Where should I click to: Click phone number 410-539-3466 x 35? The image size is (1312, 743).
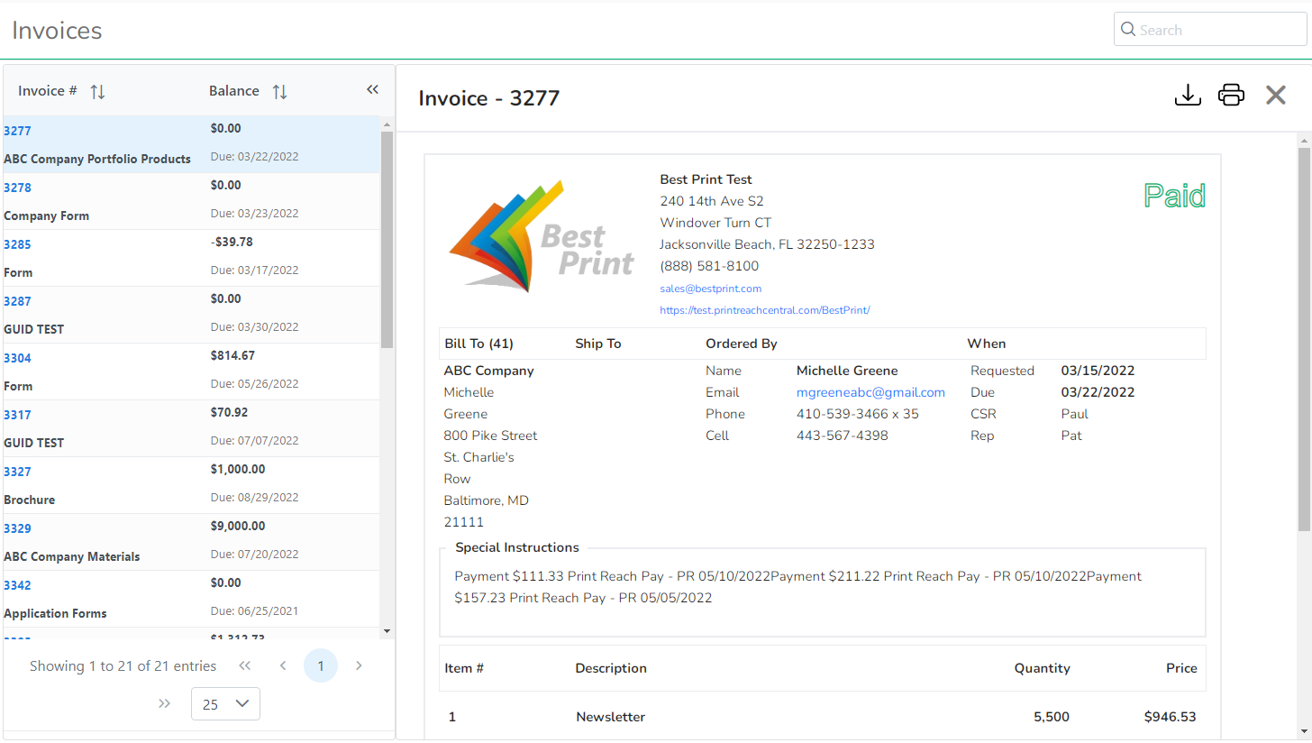858,414
